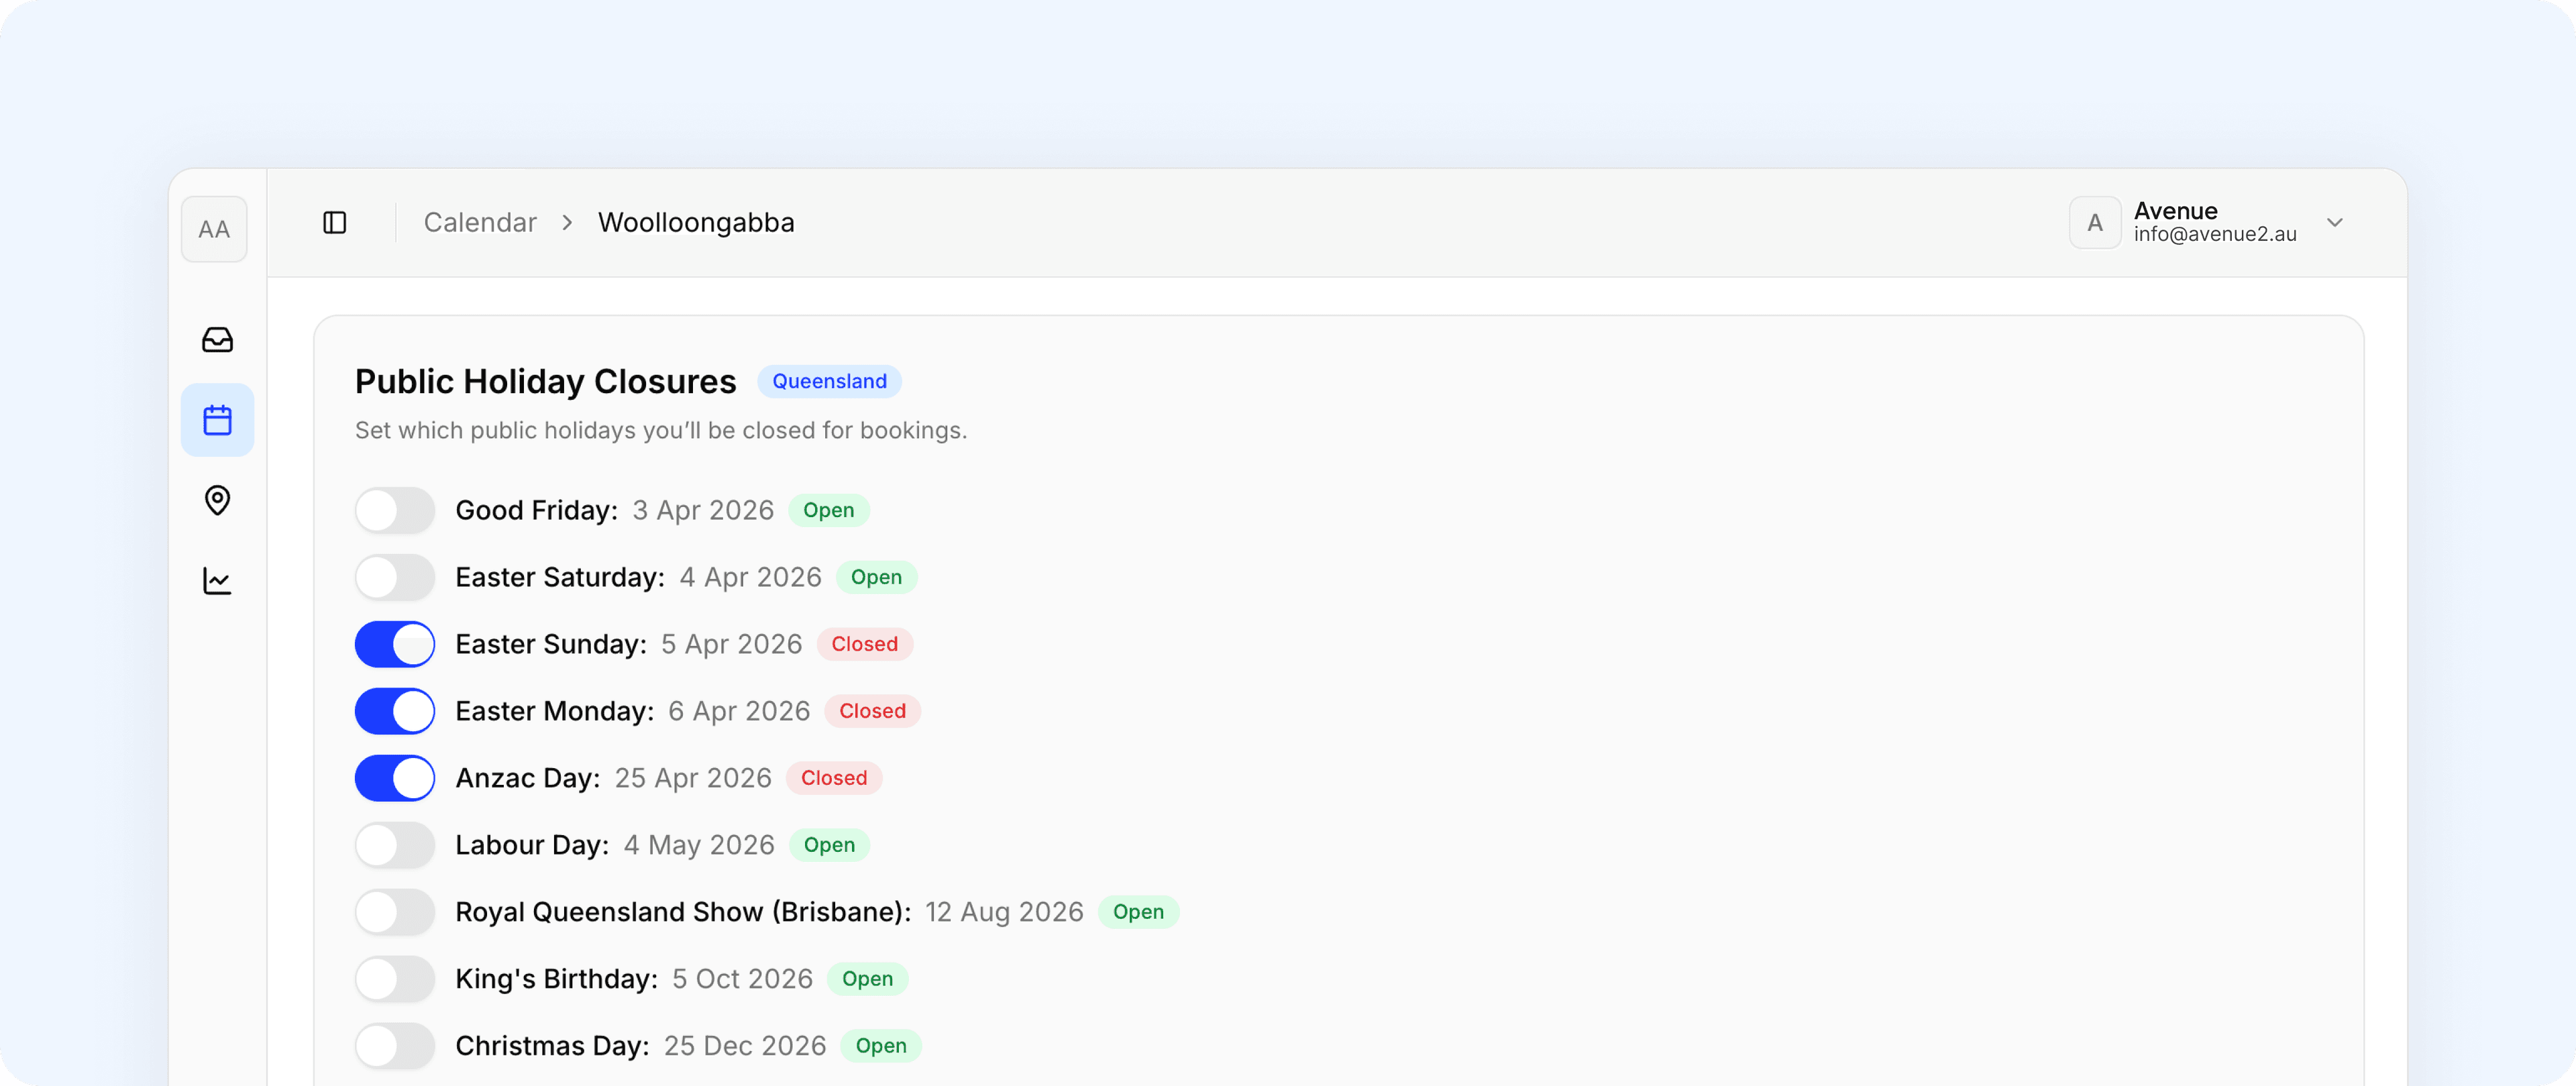2576x1086 pixels.
Task: Expand the Avenue account dropdown chevron
Action: coord(2335,222)
